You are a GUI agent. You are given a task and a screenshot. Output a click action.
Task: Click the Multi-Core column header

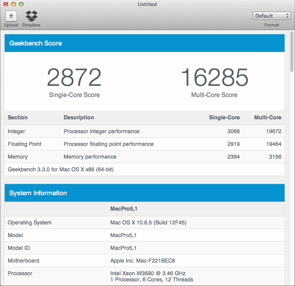(268, 117)
